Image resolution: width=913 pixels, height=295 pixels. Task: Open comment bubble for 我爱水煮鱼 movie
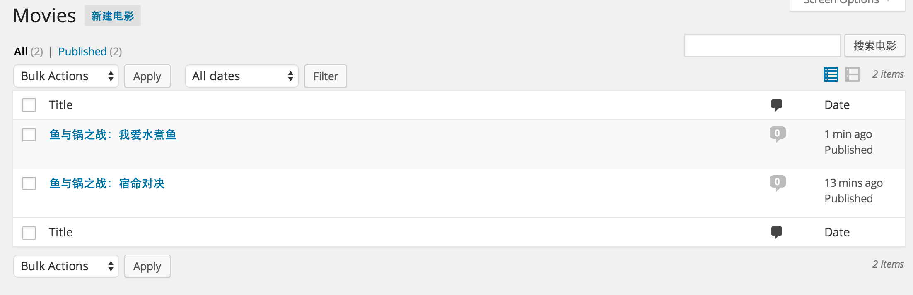click(778, 134)
